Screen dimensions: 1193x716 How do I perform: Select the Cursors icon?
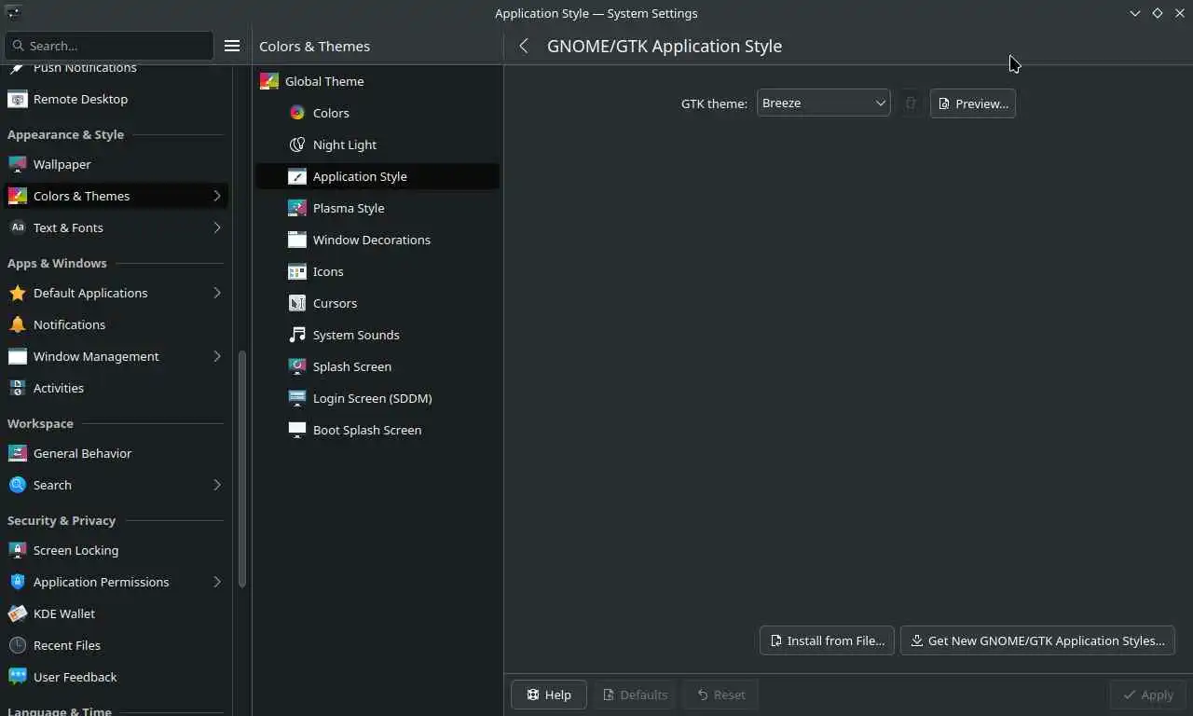(297, 303)
